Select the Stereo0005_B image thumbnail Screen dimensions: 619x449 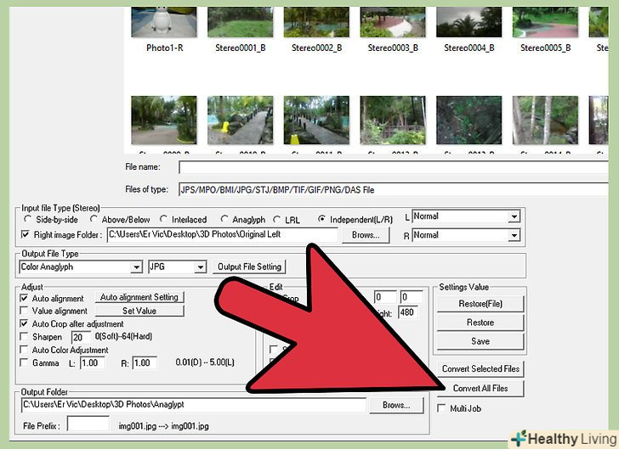pos(545,22)
